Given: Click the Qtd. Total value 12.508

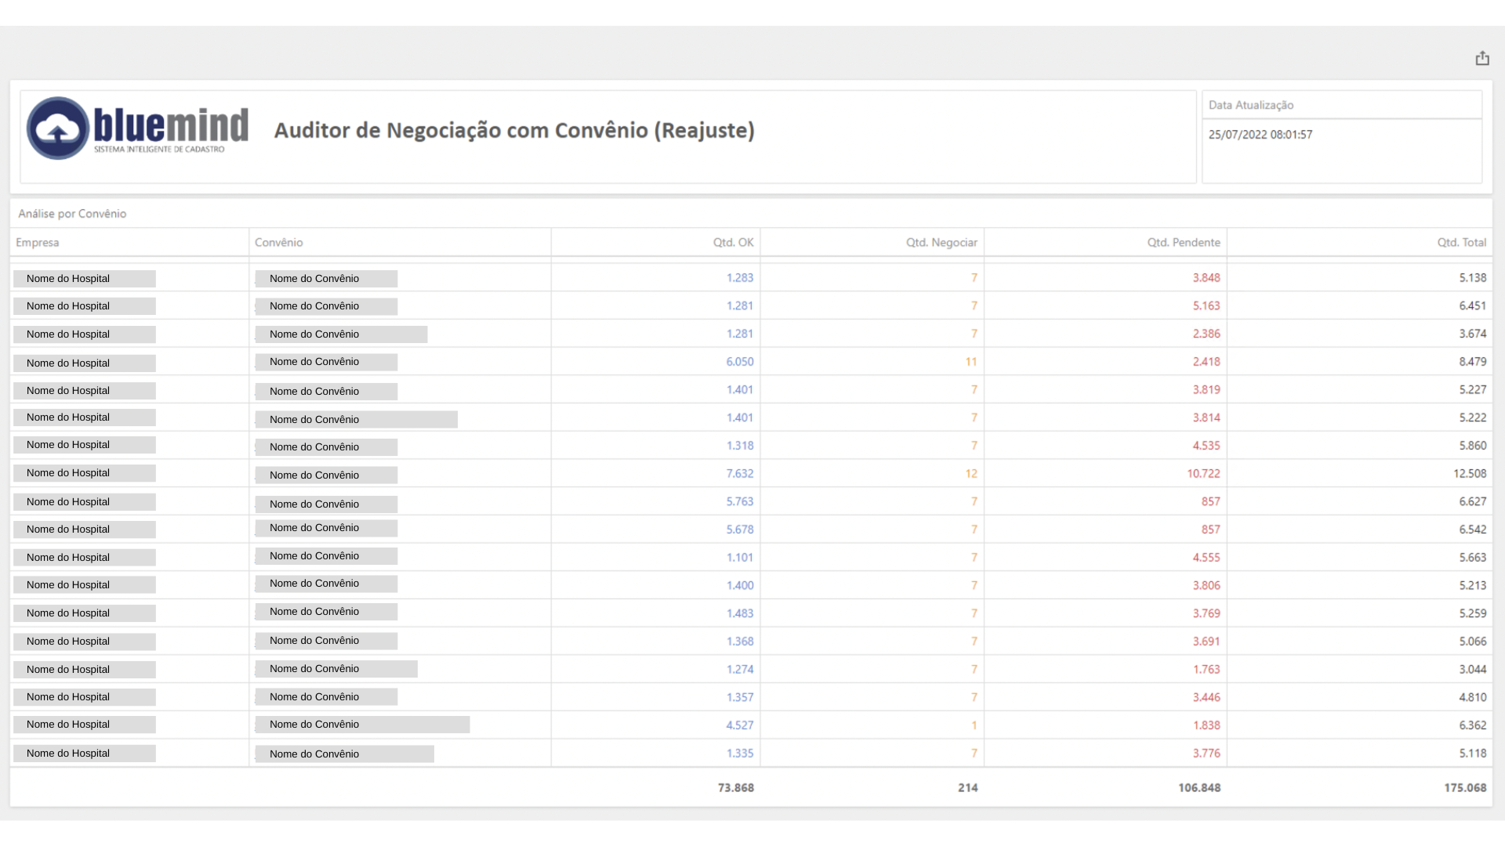Looking at the screenshot, I should coord(1470,474).
